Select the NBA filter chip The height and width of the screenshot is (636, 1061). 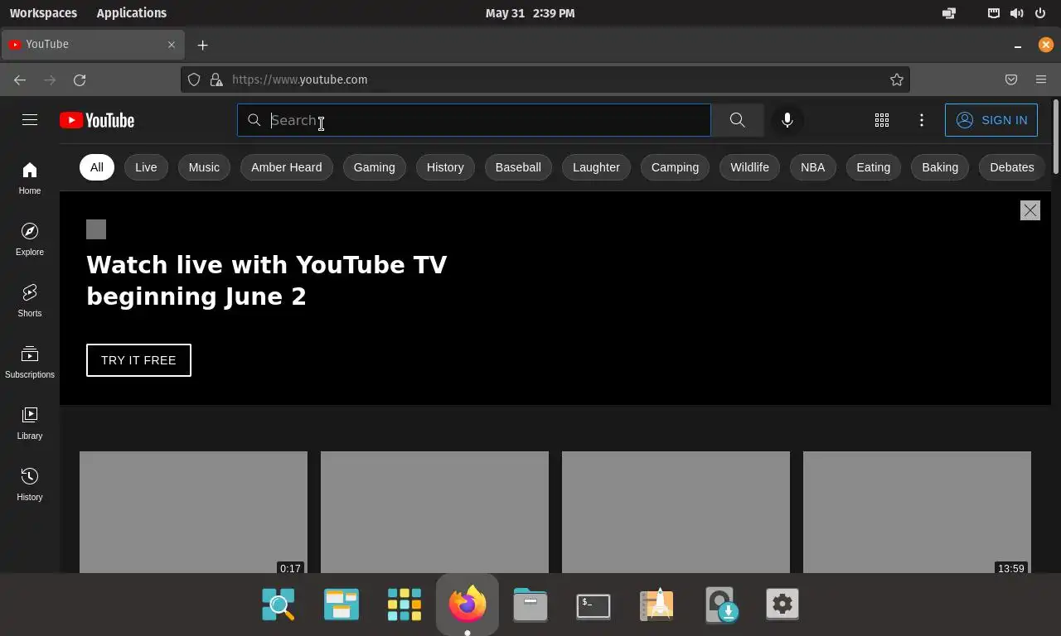pyautogui.click(x=812, y=167)
